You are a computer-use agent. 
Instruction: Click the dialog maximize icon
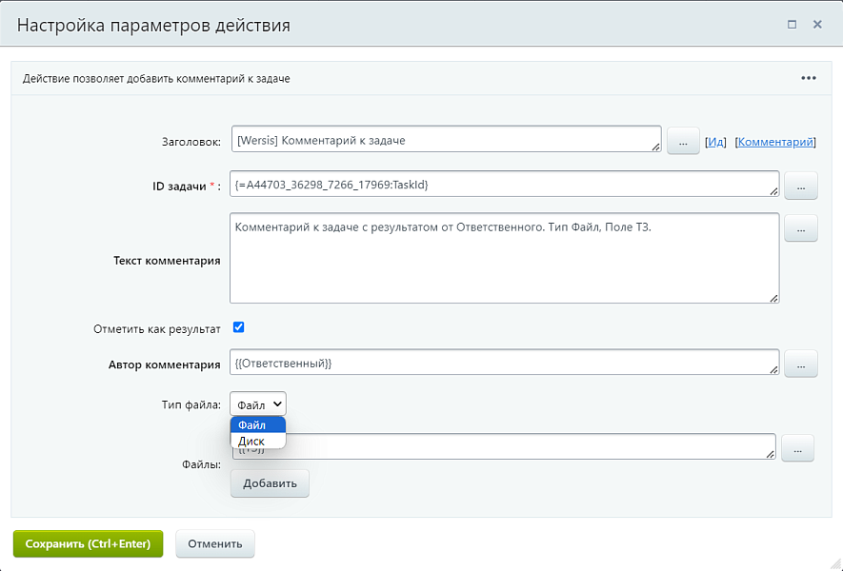791,25
